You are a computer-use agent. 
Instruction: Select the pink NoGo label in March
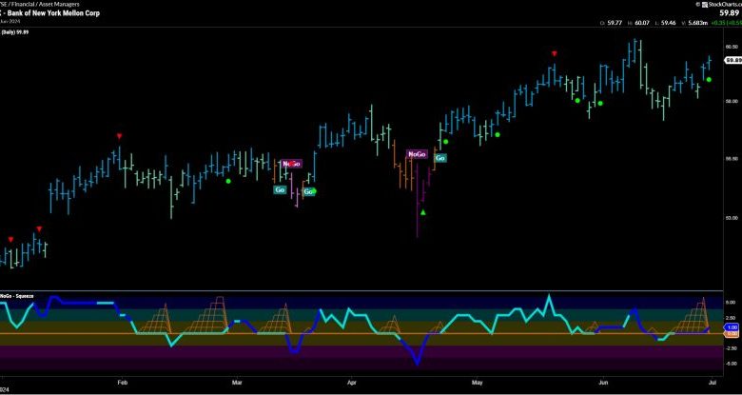click(x=291, y=164)
